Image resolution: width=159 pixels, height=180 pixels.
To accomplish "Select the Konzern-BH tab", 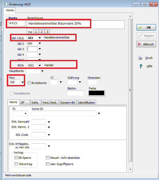I will [68, 103].
